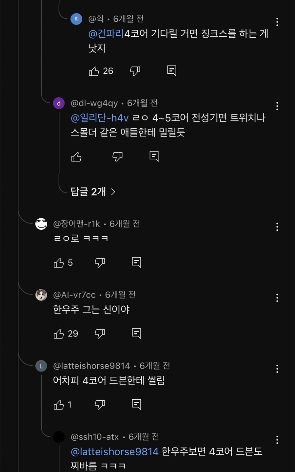Dislike the @AI-vr7cc comment

click(x=100, y=334)
